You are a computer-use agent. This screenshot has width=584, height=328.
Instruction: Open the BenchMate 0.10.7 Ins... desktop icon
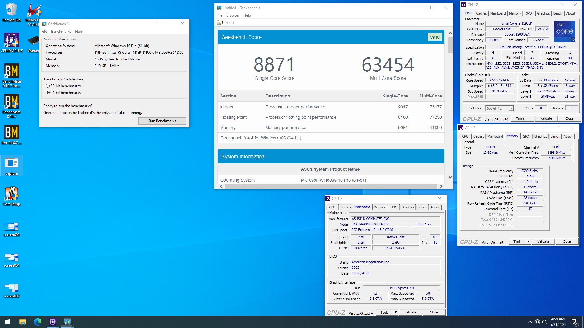point(12,76)
